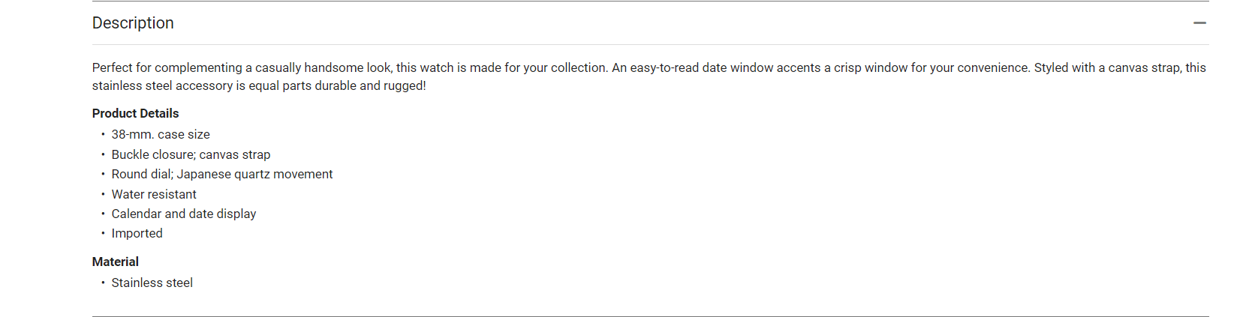The width and height of the screenshot is (1234, 317).
Task: Click the Product Details heading
Action: pyautogui.click(x=135, y=113)
